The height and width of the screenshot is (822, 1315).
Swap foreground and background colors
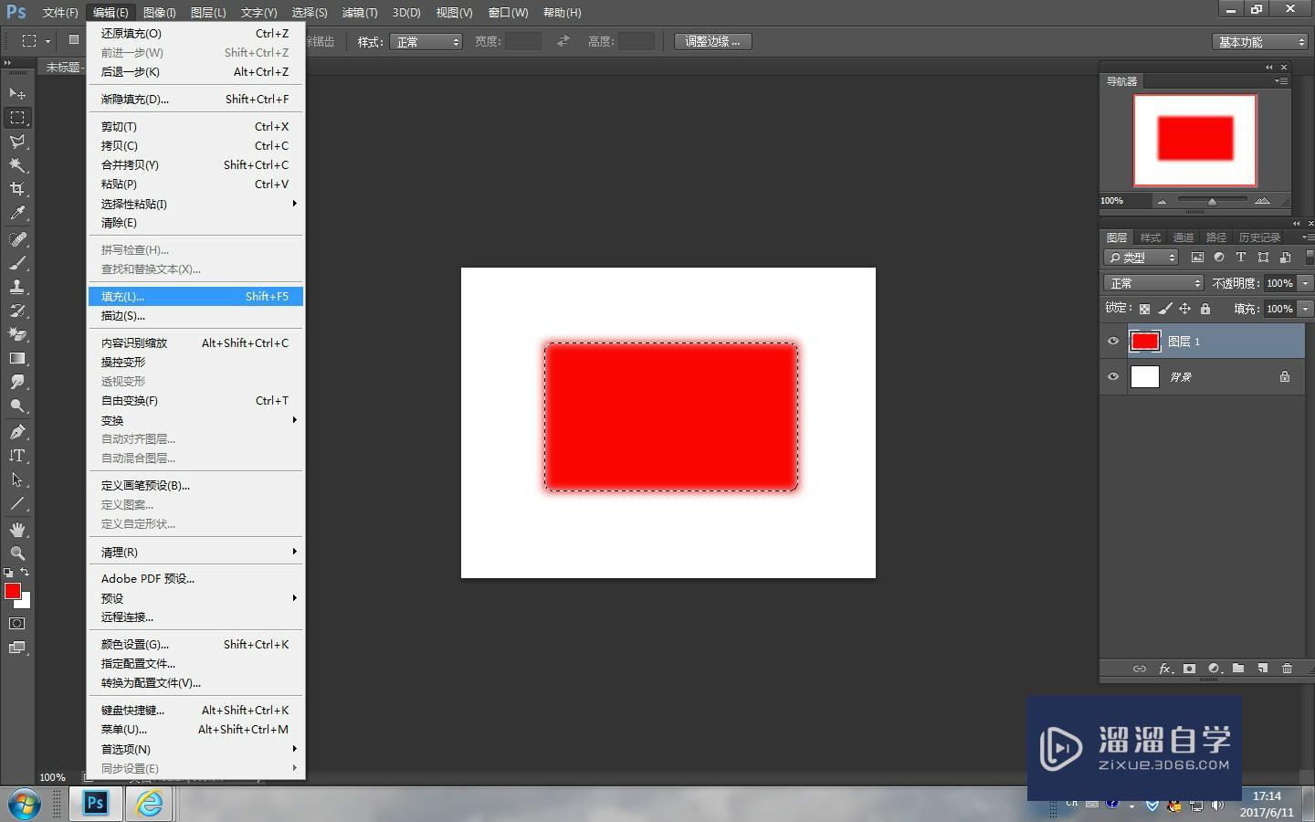pyautogui.click(x=26, y=573)
